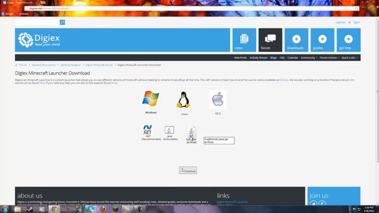The width and height of the screenshot is (379, 213).
Task: Open the downloads tile
Action: (x=296, y=40)
